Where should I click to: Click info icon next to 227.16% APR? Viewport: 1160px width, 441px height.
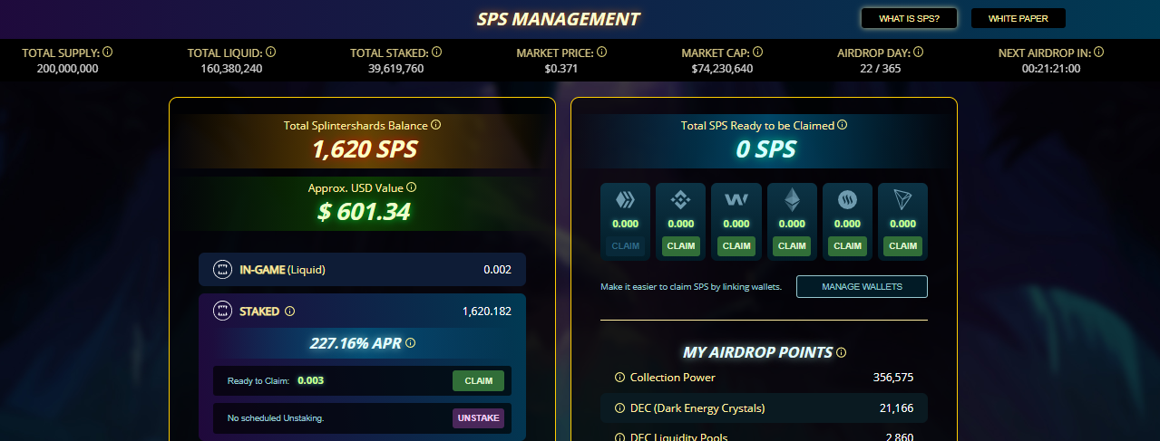[x=410, y=343]
